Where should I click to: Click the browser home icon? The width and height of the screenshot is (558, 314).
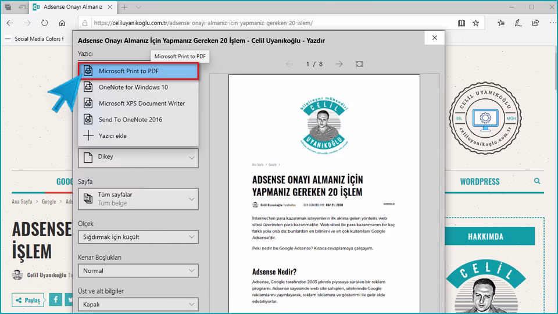[62, 23]
